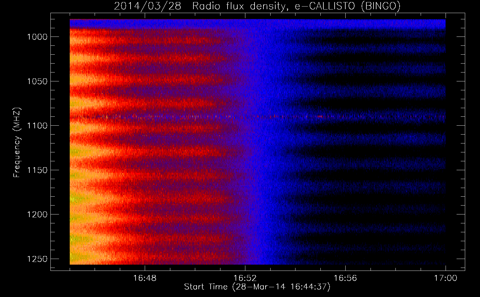Screen dimensions: 480x297
Task: Click the 16:56 time tick label
Action: click(x=345, y=278)
